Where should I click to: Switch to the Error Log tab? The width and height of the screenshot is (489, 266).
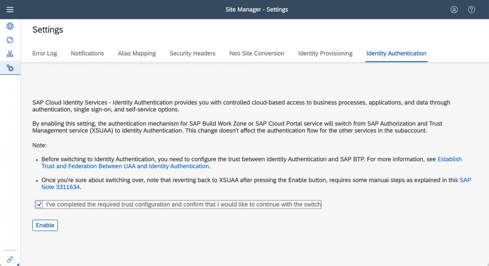(x=45, y=53)
